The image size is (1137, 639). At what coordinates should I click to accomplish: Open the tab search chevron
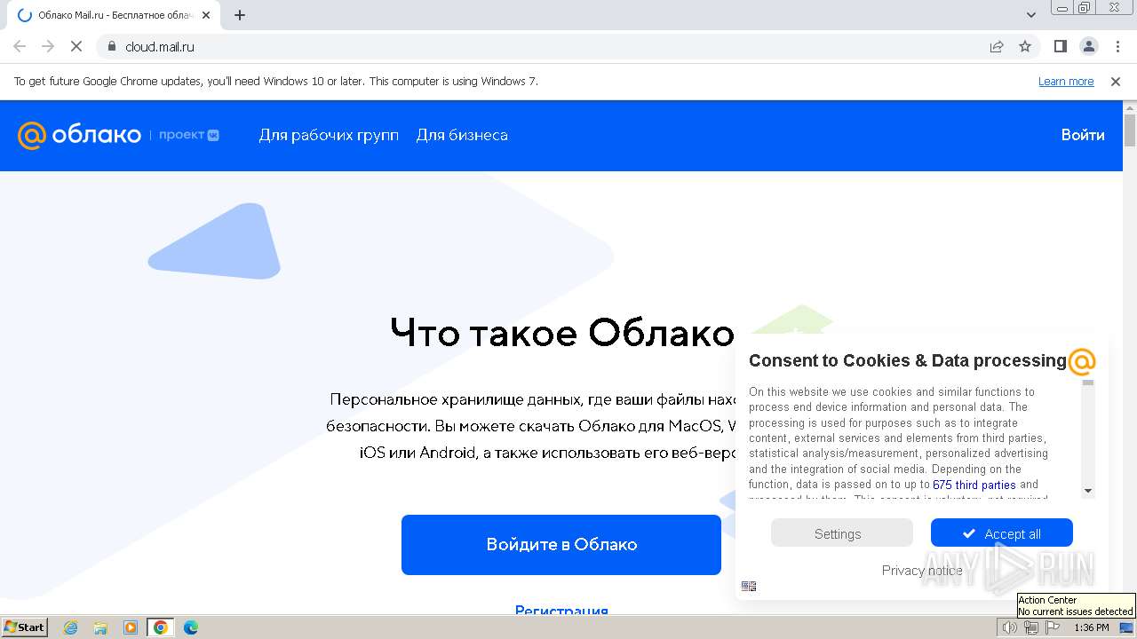1031,15
